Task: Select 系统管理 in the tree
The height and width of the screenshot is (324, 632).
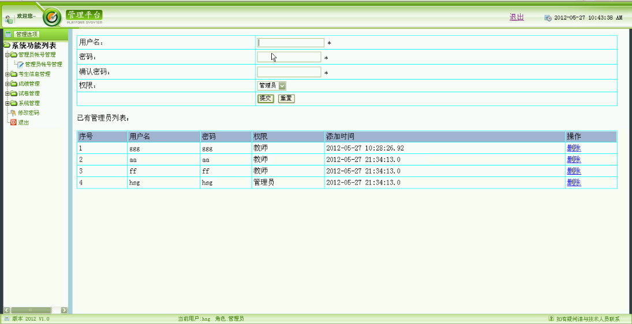Action: pos(29,103)
